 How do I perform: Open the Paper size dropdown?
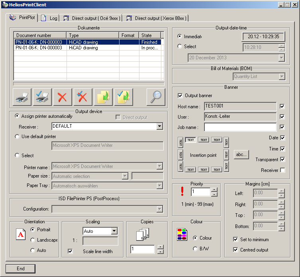pyautogui.click(x=125, y=176)
